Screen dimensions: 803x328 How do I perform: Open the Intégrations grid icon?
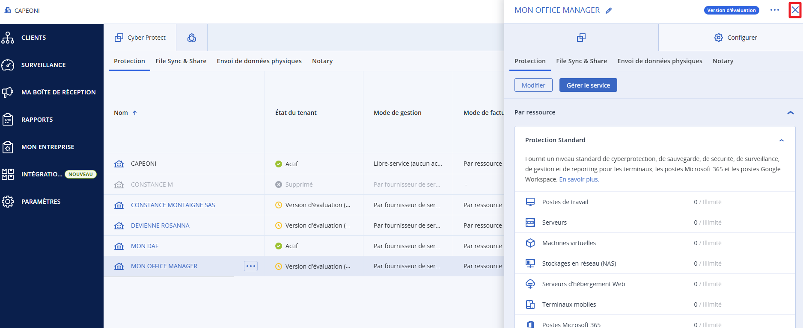[x=8, y=174]
